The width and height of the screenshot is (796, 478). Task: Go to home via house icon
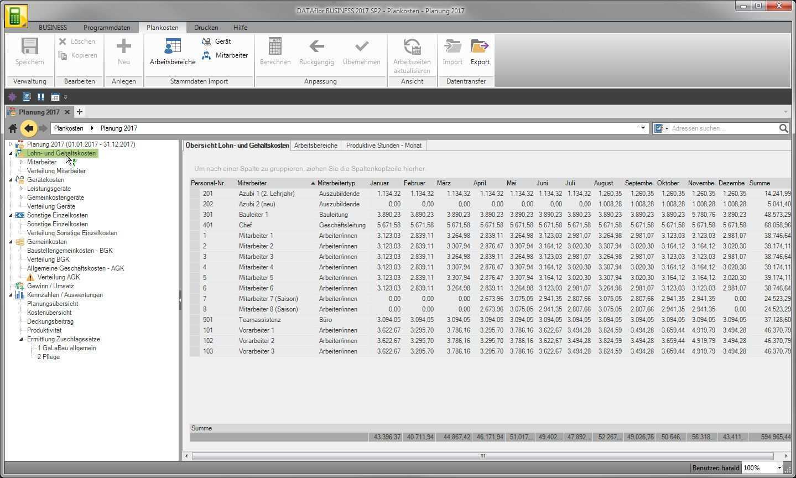coord(13,128)
